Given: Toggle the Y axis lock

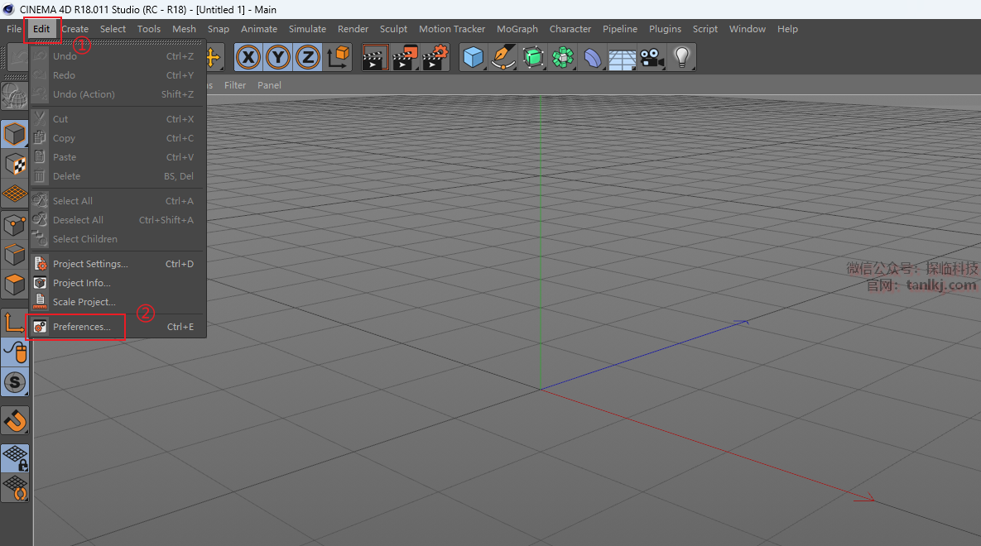Looking at the screenshot, I should click(x=278, y=57).
